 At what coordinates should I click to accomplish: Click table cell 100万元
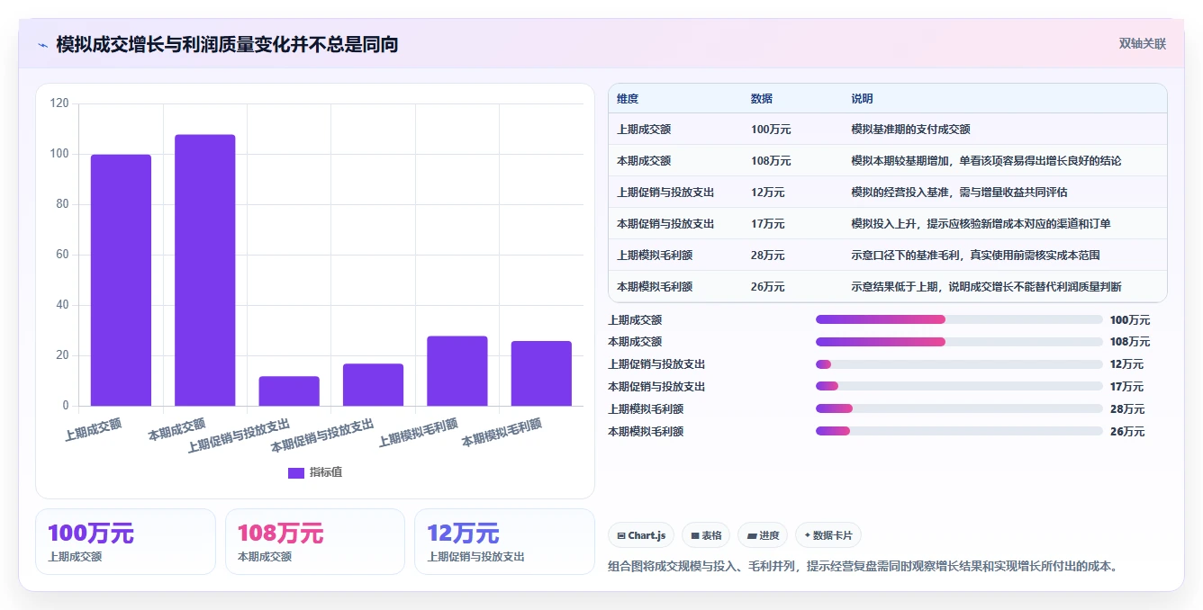point(771,130)
